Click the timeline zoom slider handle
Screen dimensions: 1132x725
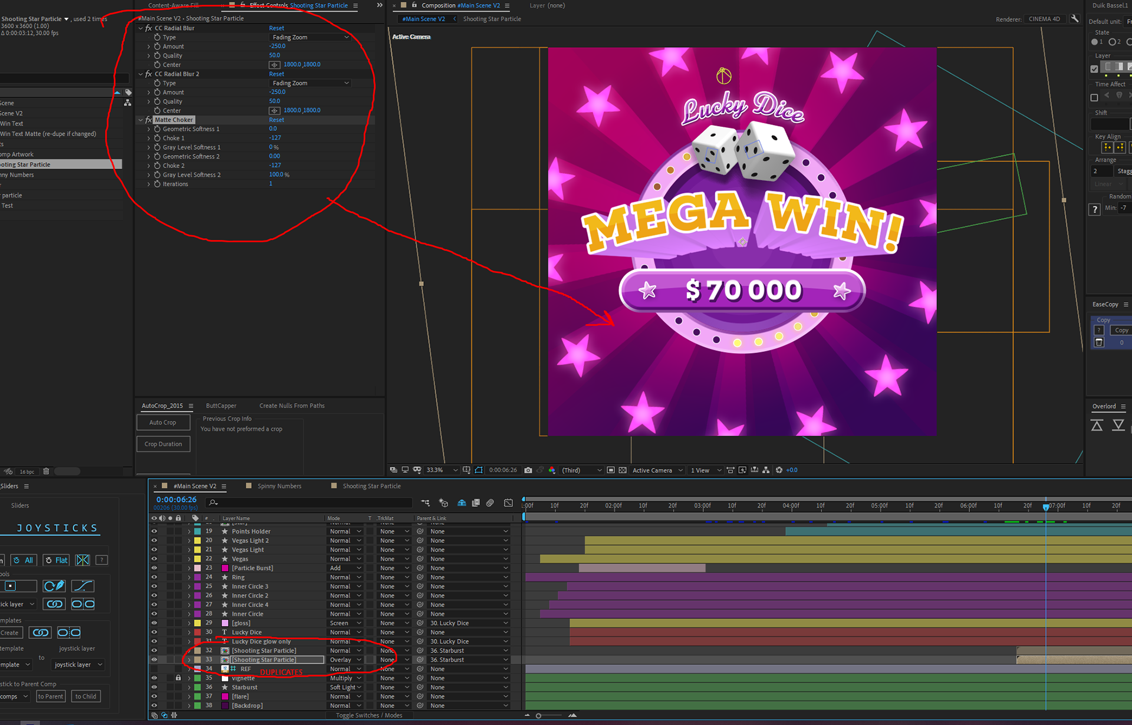pos(538,716)
